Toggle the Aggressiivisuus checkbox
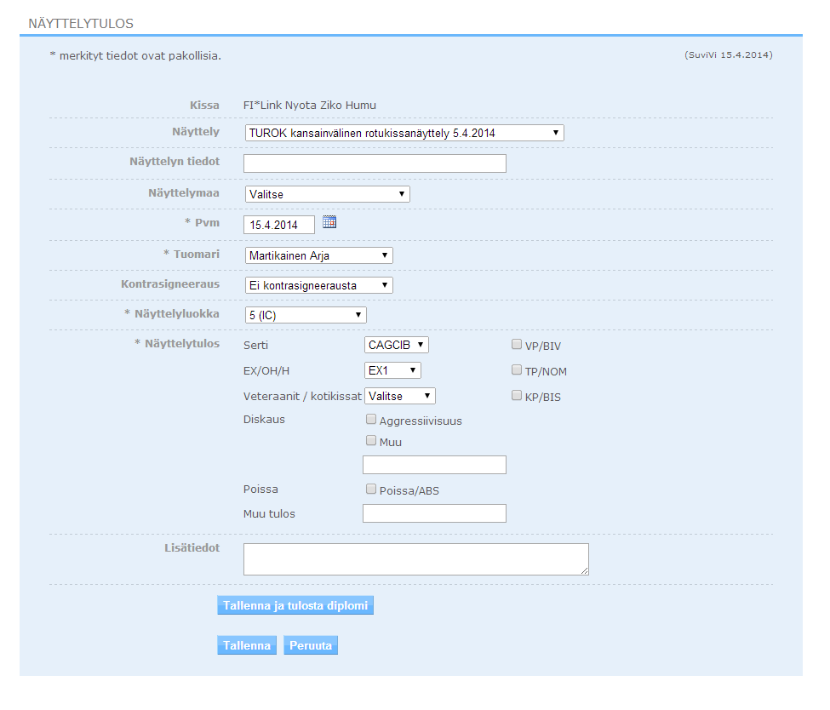Image resolution: width=830 pixels, height=710 pixels. (371, 420)
